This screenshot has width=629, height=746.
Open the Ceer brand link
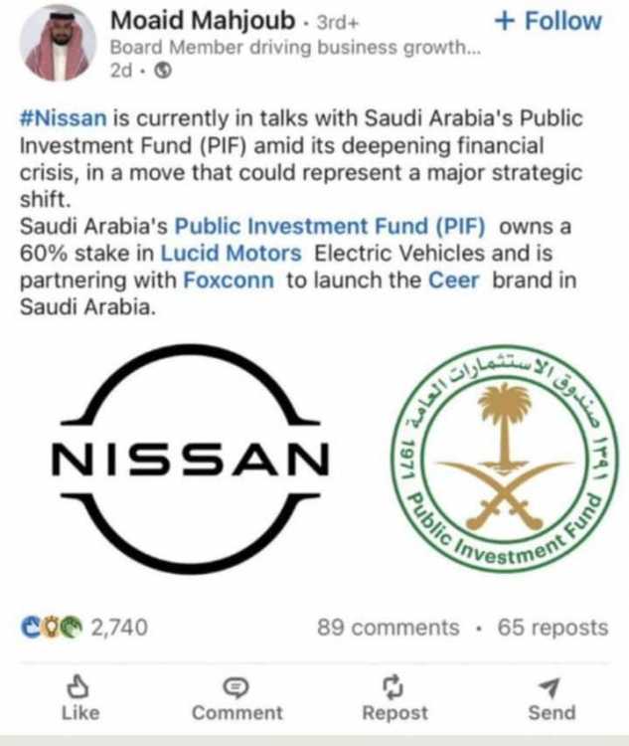[x=453, y=280]
